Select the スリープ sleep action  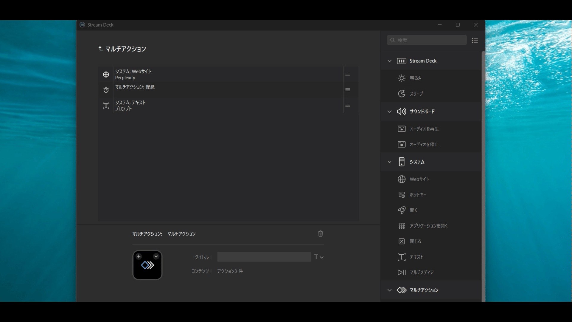(x=416, y=94)
